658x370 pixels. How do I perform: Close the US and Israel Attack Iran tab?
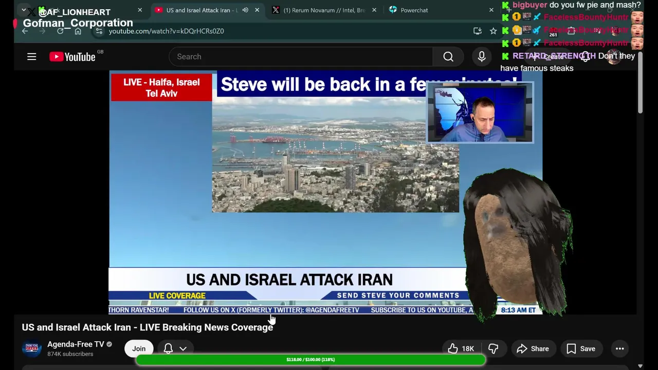(x=257, y=10)
